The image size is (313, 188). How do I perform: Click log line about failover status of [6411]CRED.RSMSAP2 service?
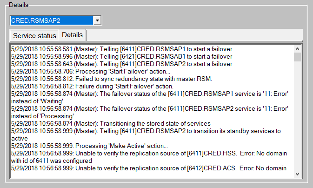[150, 109]
